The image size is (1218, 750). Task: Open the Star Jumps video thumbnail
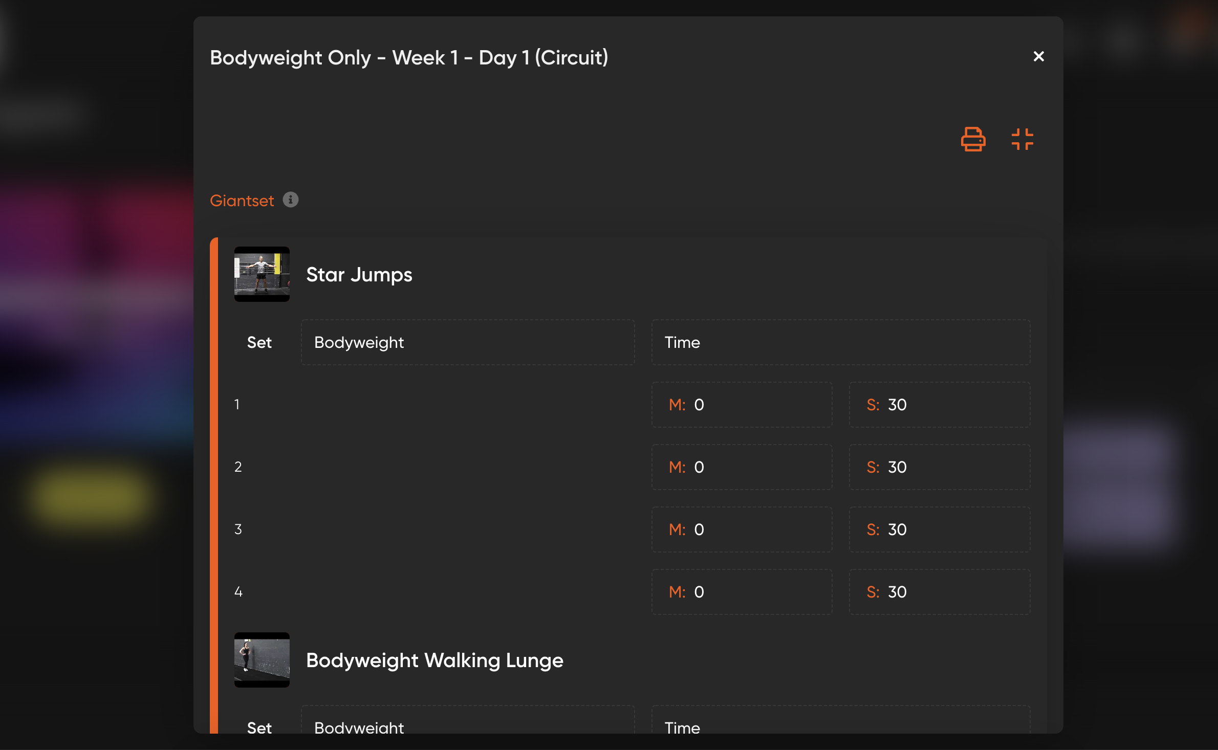(262, 274)
